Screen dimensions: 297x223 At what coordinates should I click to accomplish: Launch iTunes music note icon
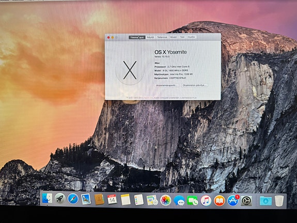206,201
